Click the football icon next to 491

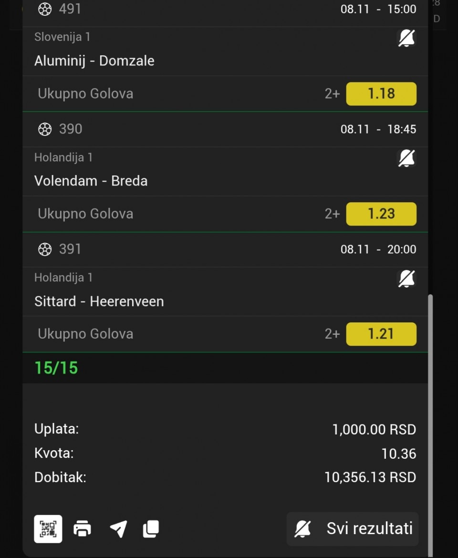click(x=45, y=9)
